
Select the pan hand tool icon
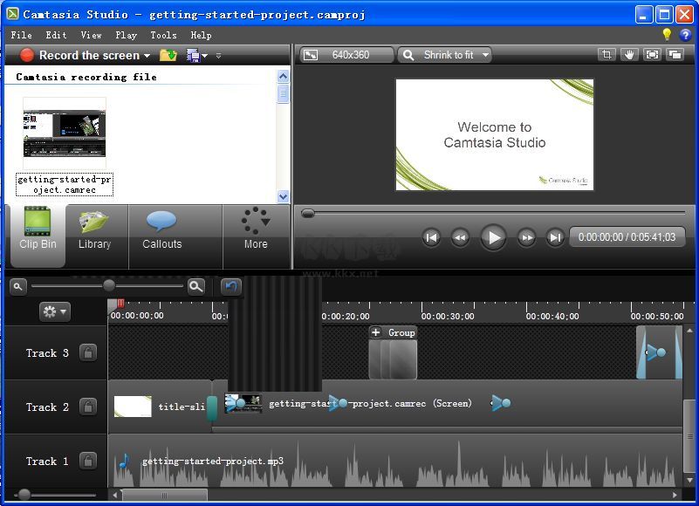(x=629, y=55)
